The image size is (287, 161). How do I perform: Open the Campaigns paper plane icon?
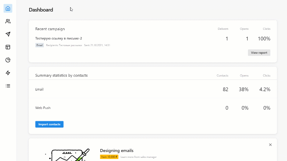8,34
